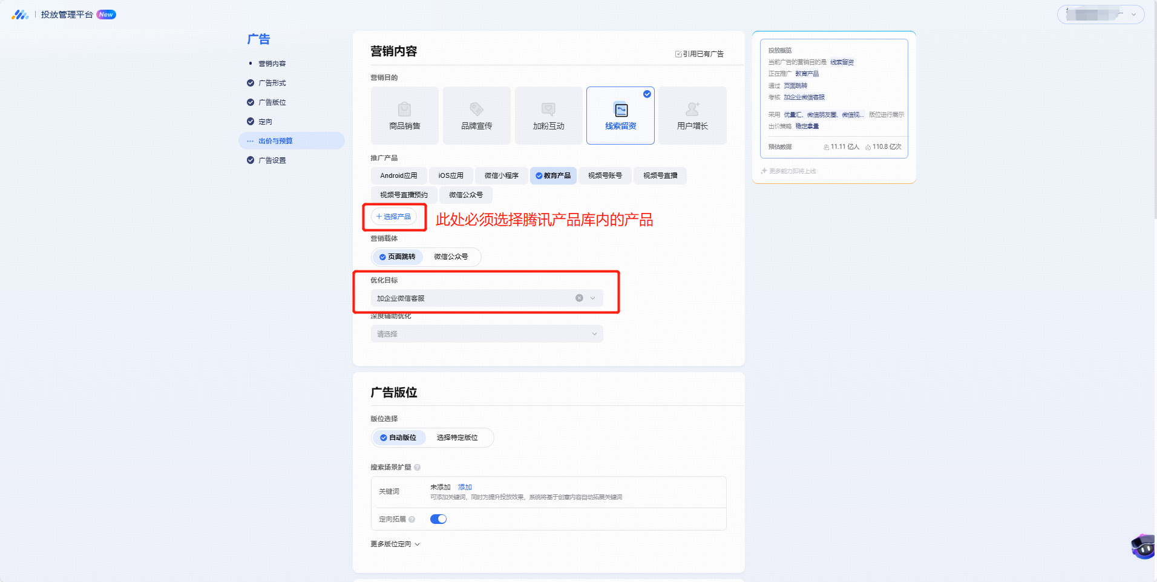1157x582 pixels.
Task: Open the robot assistant avatar
Action: click(1143, 547)
